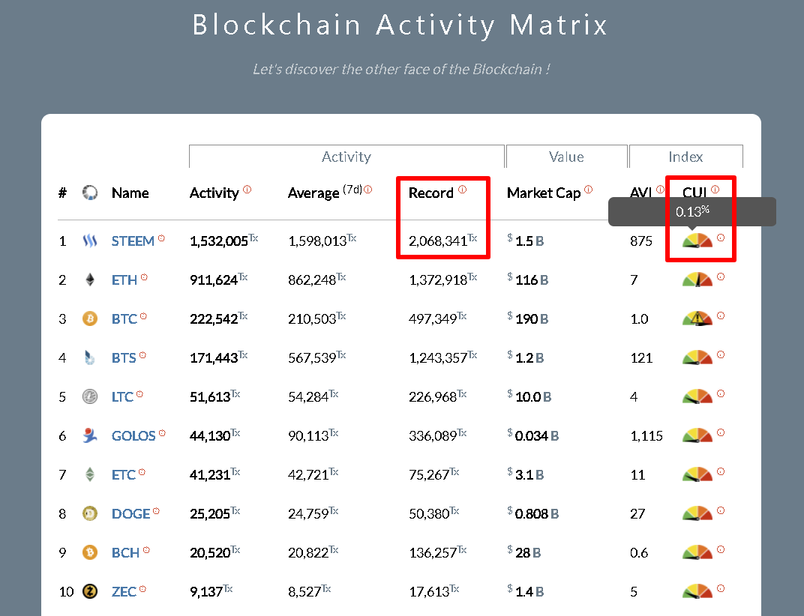The image size is (804, 616).
Task: Click GOLOS AVI value 1,115
Action: click(646, 435)
